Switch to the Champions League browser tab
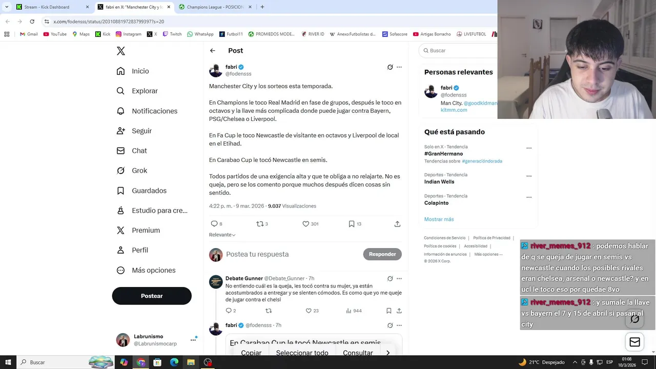 pos(215,7)
